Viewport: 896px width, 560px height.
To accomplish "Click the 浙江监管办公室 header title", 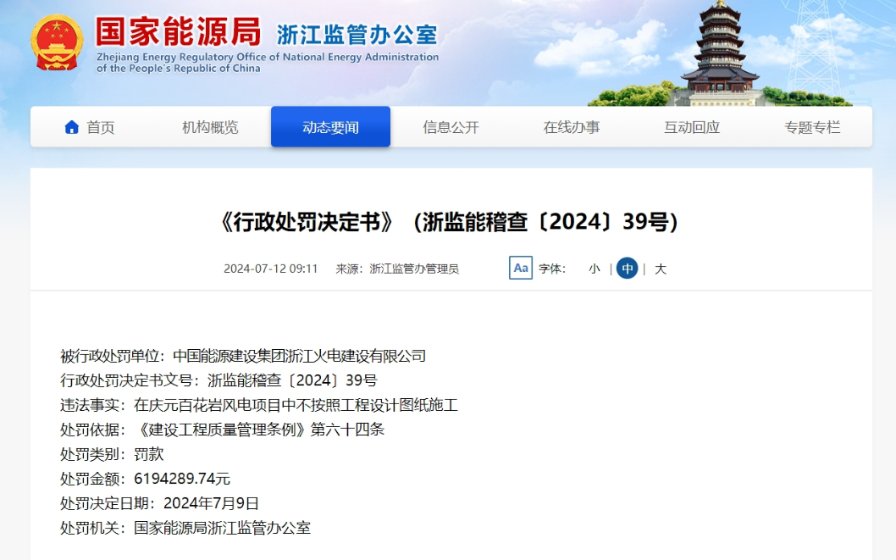I will point(357,35).
